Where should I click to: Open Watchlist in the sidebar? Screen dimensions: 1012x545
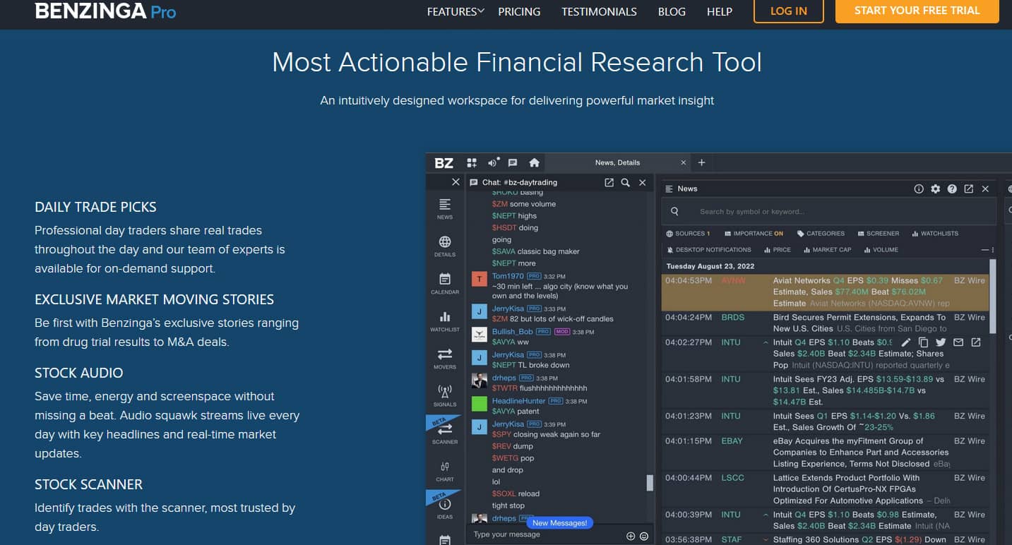coord(445,321)
